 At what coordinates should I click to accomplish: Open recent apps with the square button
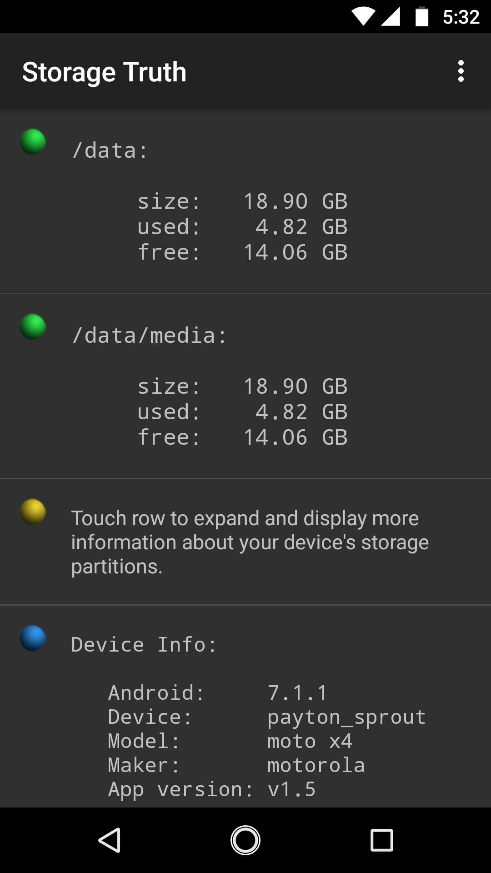(x=382, y=840)
